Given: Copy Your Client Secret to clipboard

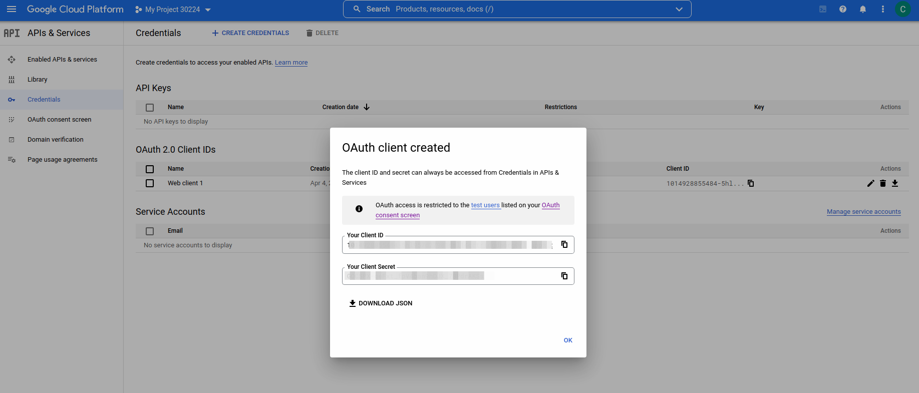Looking at the screenshot, I should (x=564, y=276).
